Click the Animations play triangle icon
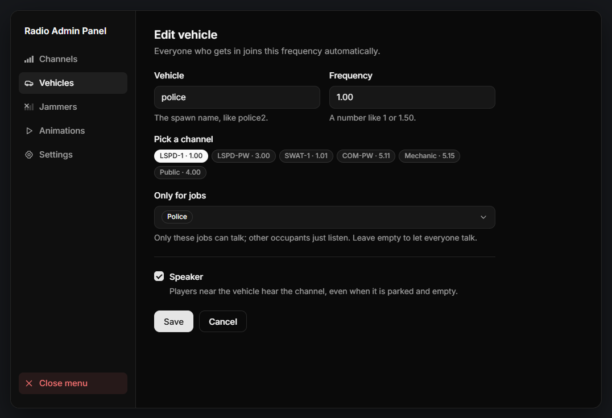The width and height of the screenshot is (612, 418). (x=29, y=131)
